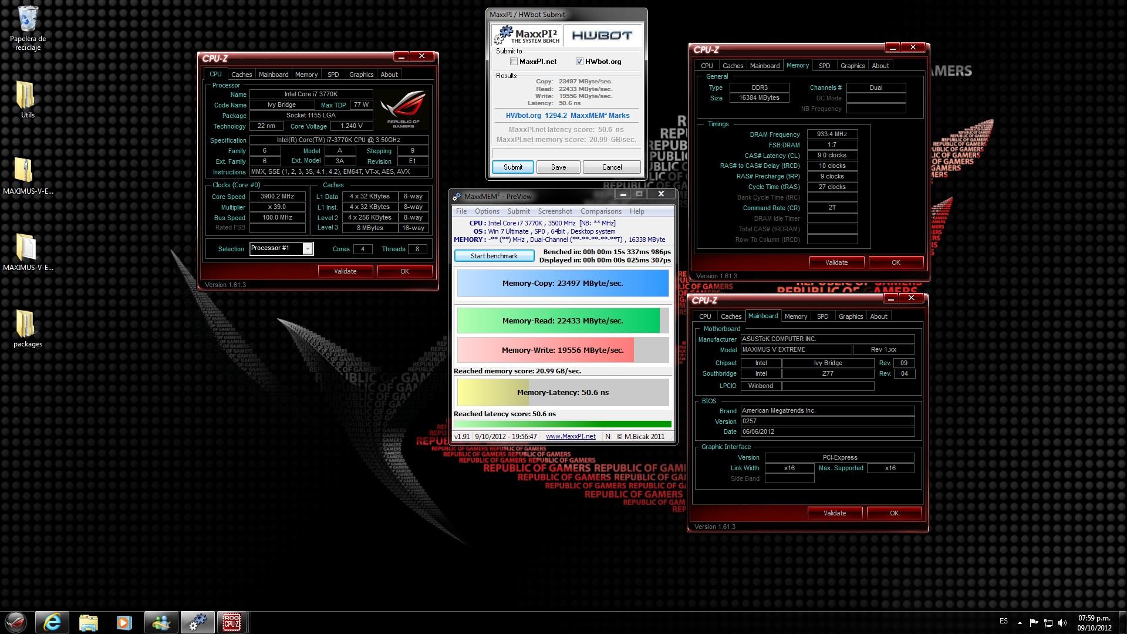Click Validate in CPU-Z CPU window

point(345,271)
